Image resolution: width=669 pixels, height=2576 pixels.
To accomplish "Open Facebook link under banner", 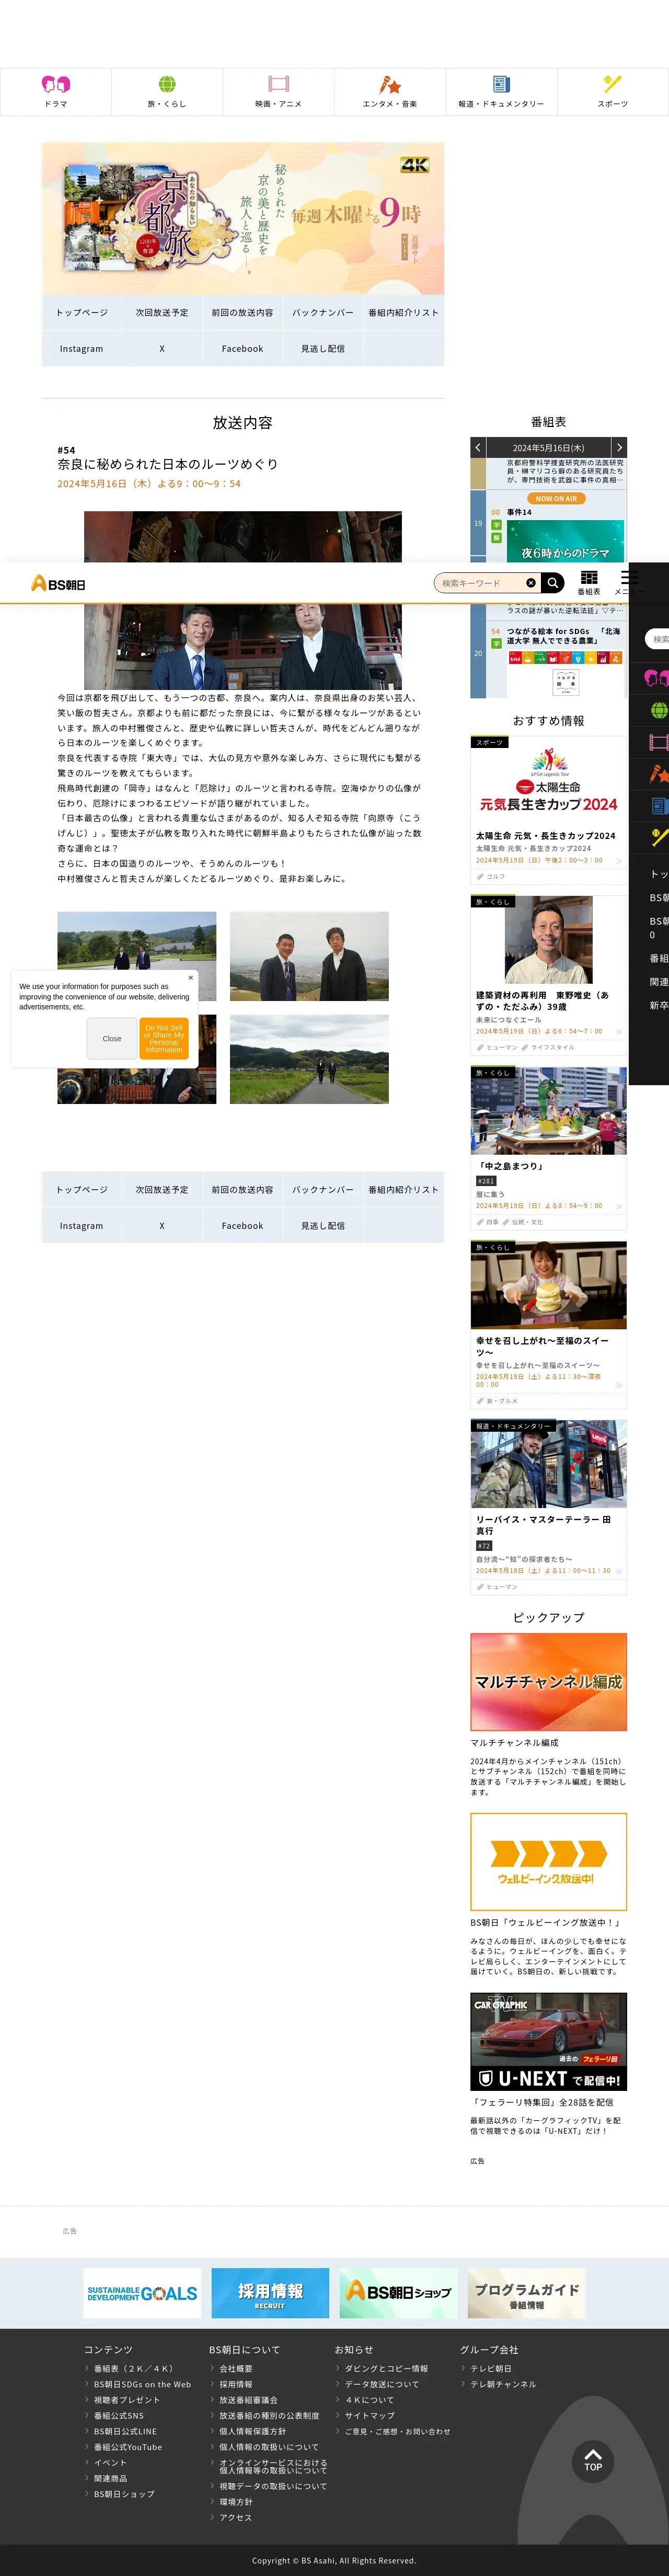I will coord(242,349).
